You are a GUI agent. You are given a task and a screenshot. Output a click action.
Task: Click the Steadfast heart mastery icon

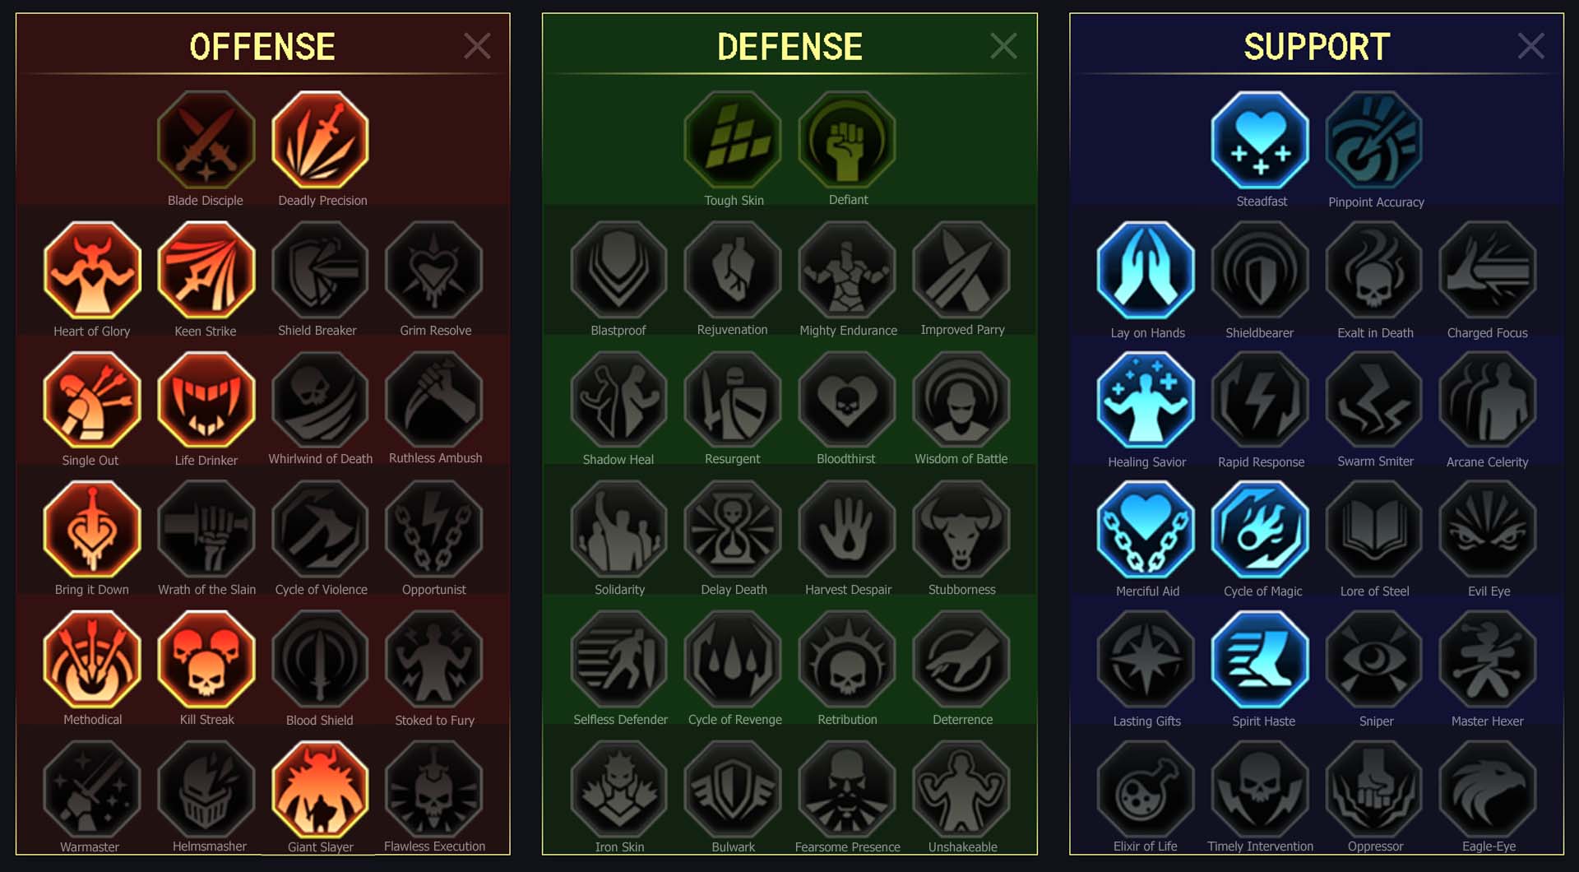coord(1260,140)
